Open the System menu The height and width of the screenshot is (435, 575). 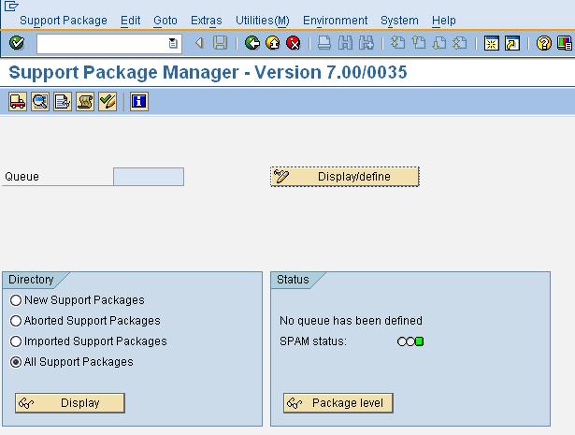399,21
